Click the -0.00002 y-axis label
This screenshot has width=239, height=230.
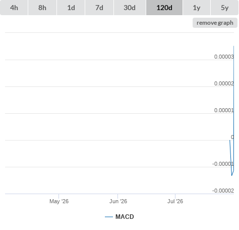223,191
